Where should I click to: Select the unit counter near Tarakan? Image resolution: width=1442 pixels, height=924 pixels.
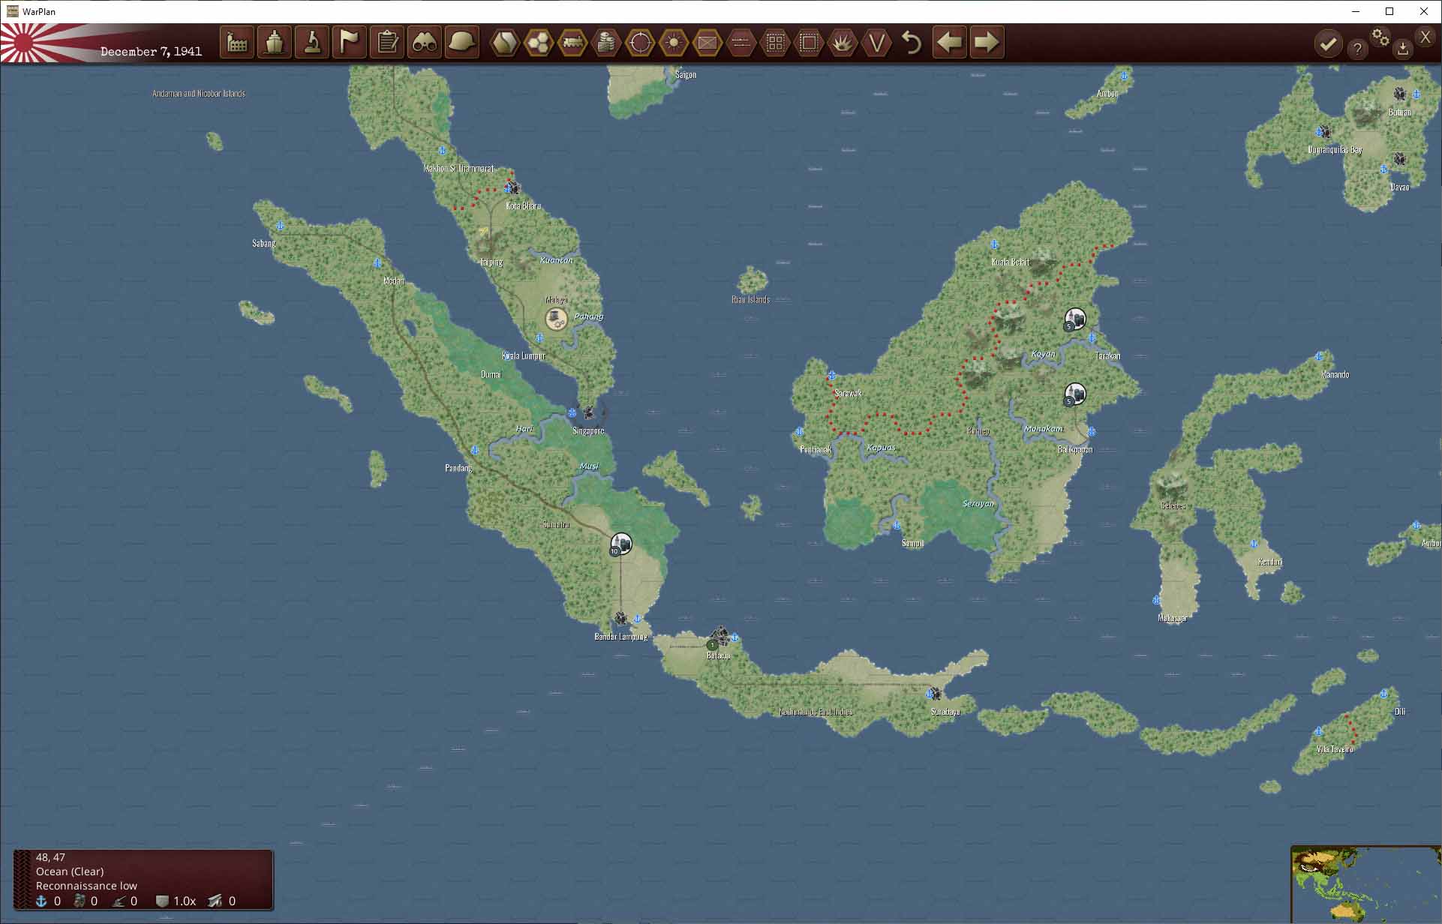pyautogui.click(x=1075, y=319)
